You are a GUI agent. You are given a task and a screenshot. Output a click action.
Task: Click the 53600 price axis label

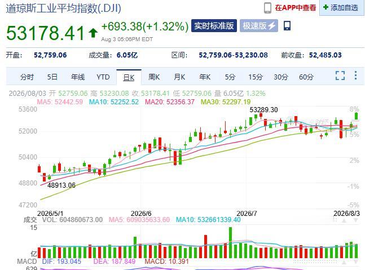coord(28,109)
